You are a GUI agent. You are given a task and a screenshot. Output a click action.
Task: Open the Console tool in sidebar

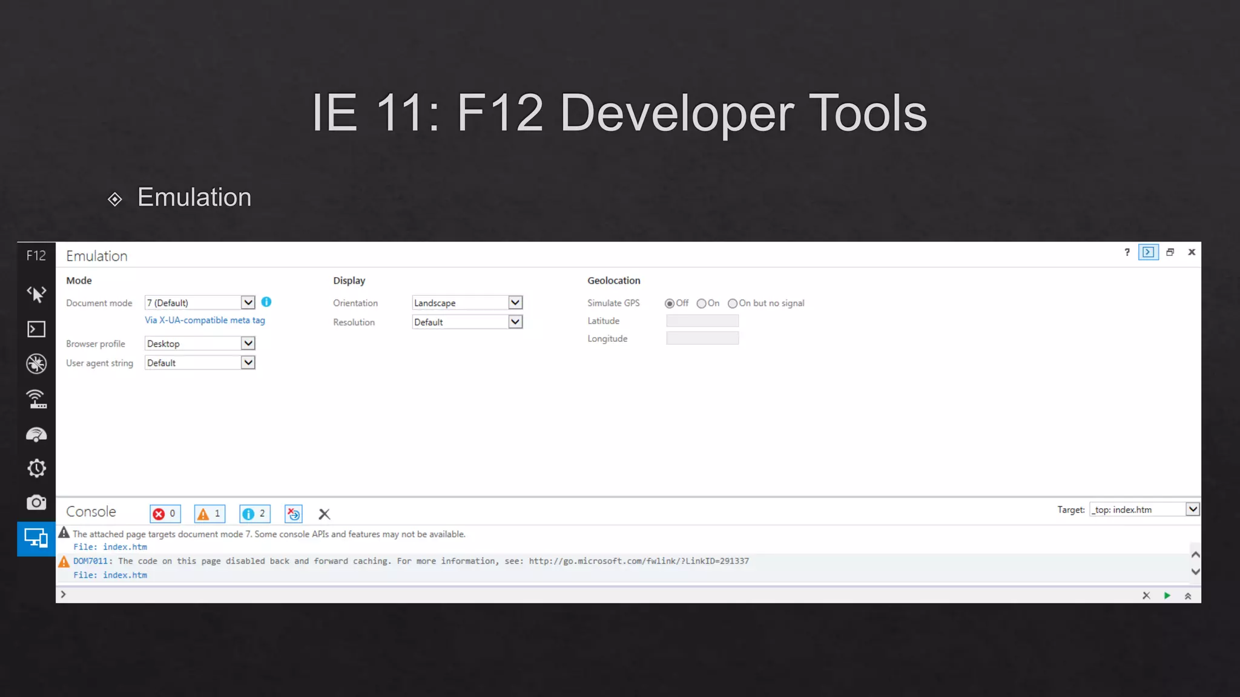click(x=36, y=329)
